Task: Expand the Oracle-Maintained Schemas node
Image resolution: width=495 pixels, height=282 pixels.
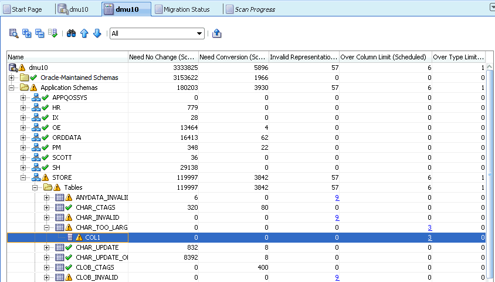Action: click(11, 78)
